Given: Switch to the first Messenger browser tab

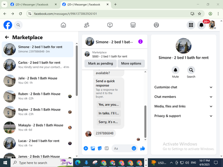Looking at the screenshot, I should pyautogui.click(x=32, y=4).
